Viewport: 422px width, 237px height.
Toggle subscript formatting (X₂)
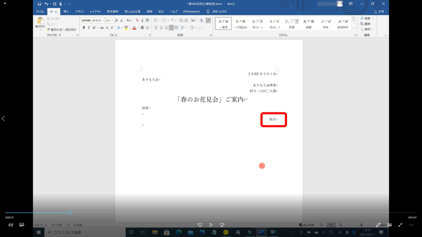point(107,28)
